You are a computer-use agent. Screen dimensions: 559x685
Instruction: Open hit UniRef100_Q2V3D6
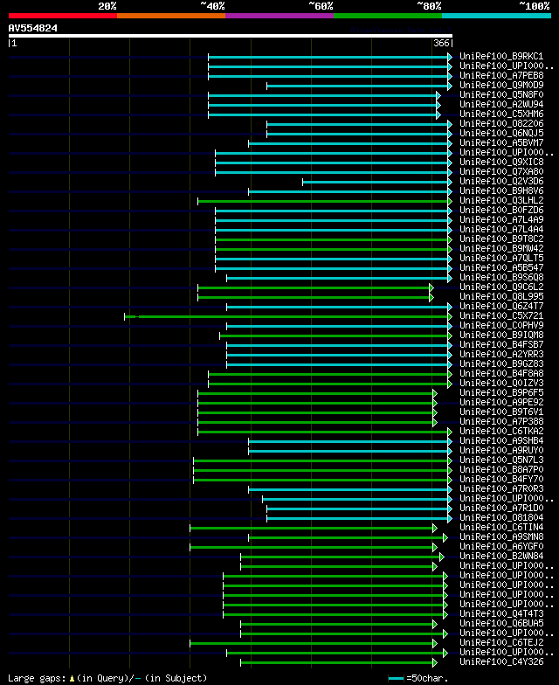501,182
